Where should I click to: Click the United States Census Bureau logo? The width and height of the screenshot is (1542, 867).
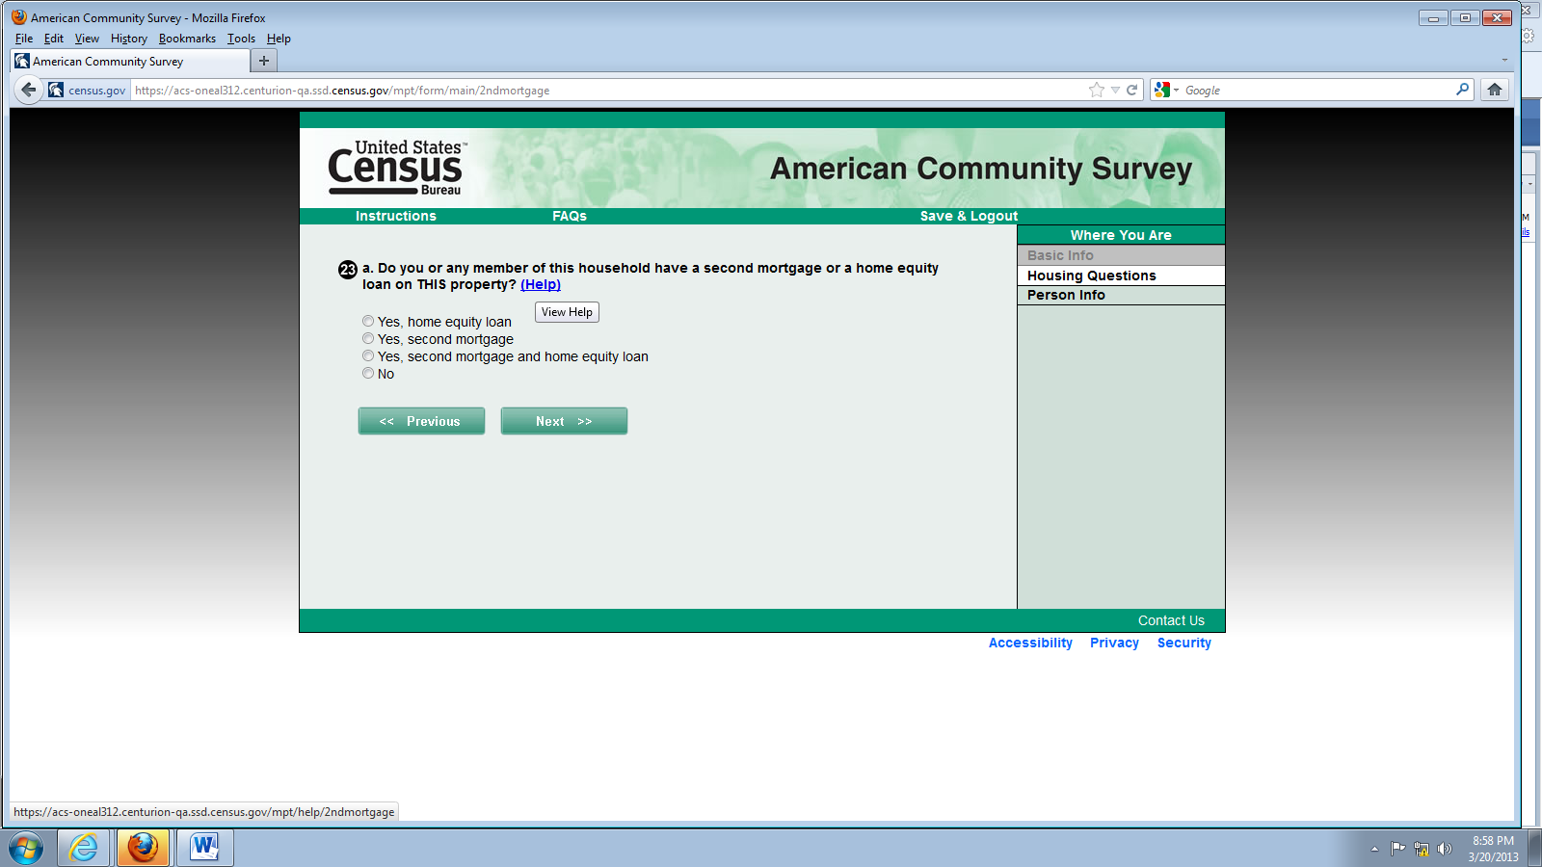click(x=397, y=168)
